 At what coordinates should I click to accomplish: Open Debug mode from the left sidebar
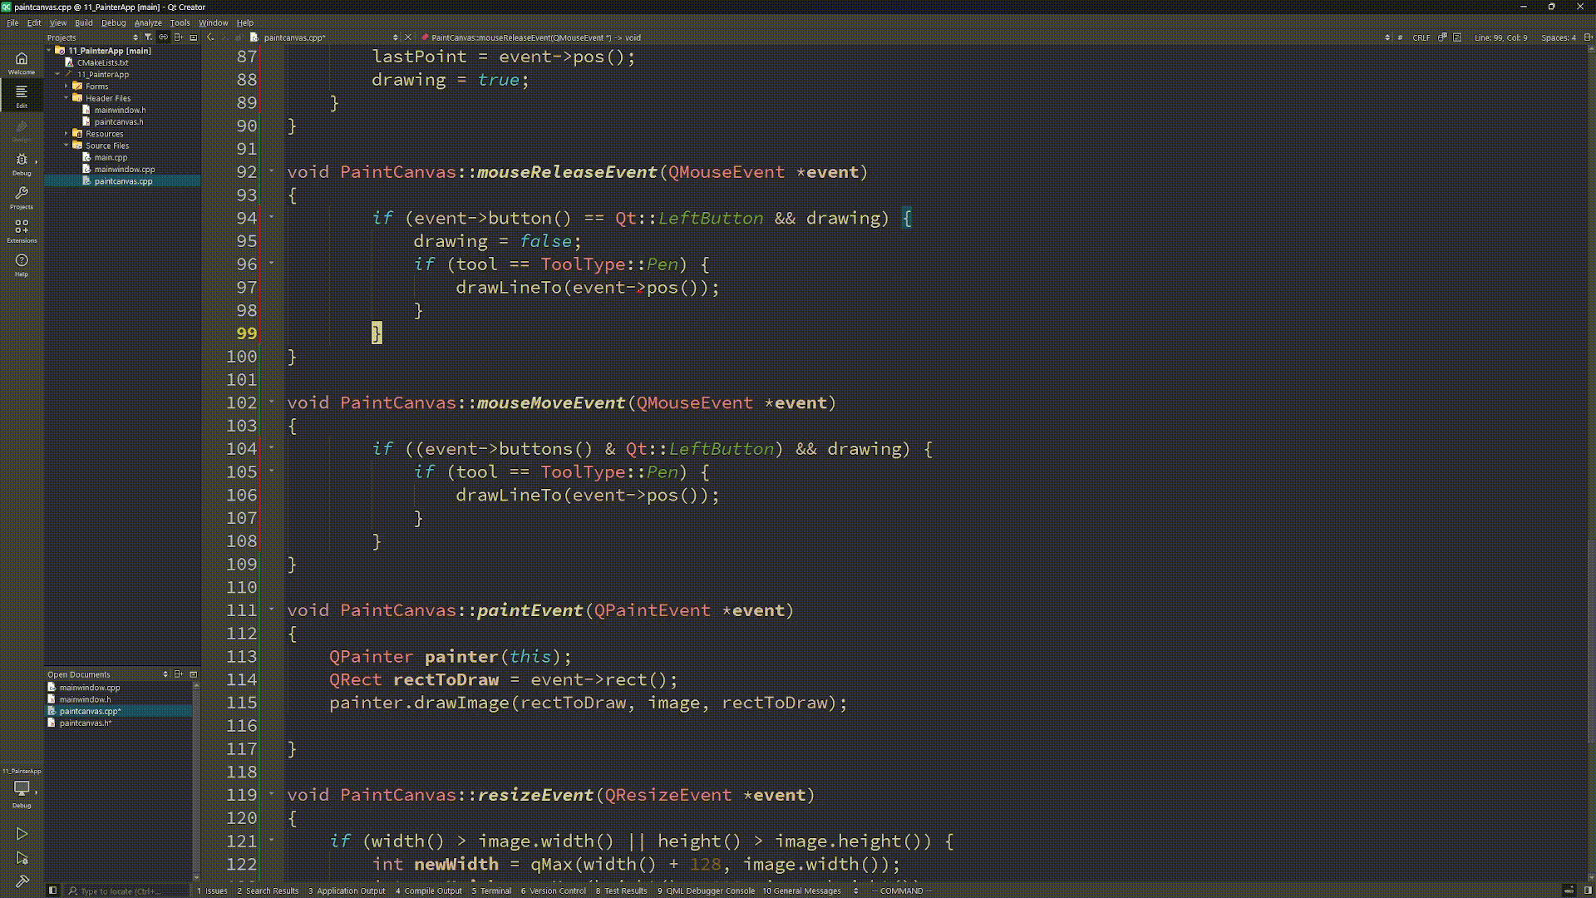22,164
